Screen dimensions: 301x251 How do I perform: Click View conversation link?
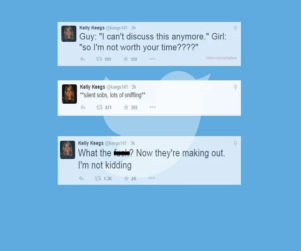pos(221,58)
